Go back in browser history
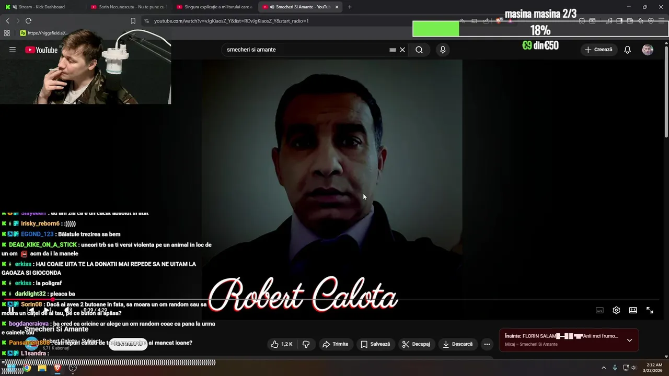 tap(7, 21)
